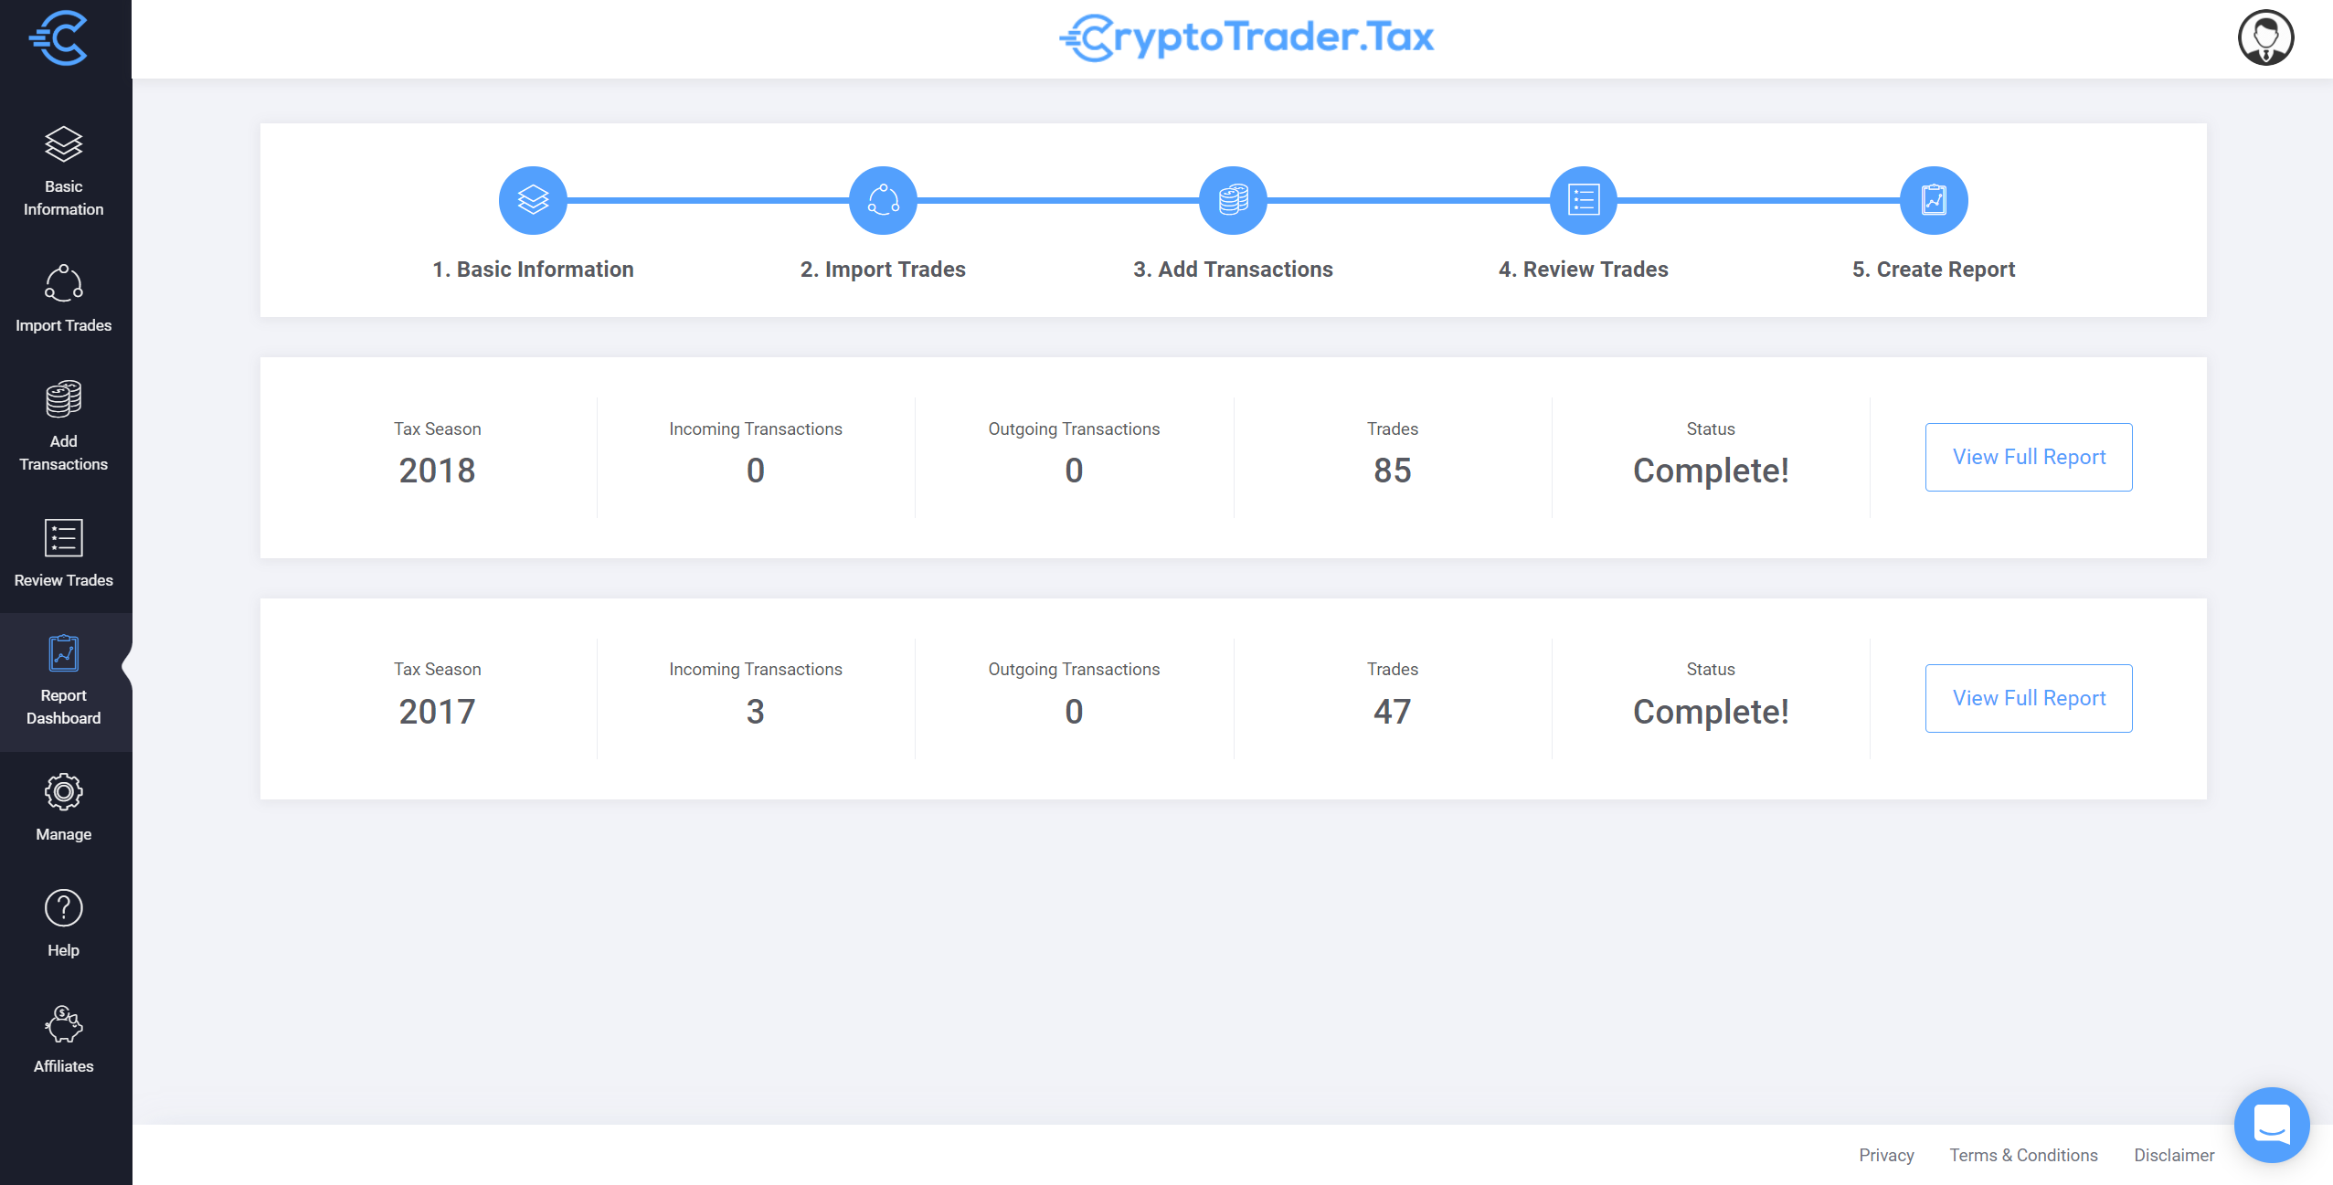Click step 1 Basic Information circle
The image size is (2333, 1185).
[x=533, y=200]
